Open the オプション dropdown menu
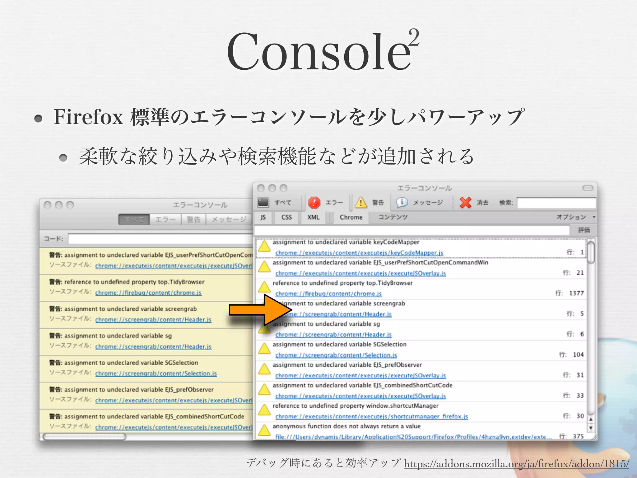The image size is (637, 478). tap(575, 217)
